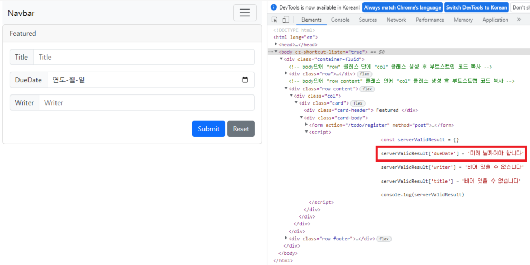Click the three-dots beside the body element
Image resolution: width=530 pixels, height=265 pixels.
(271, 52)
